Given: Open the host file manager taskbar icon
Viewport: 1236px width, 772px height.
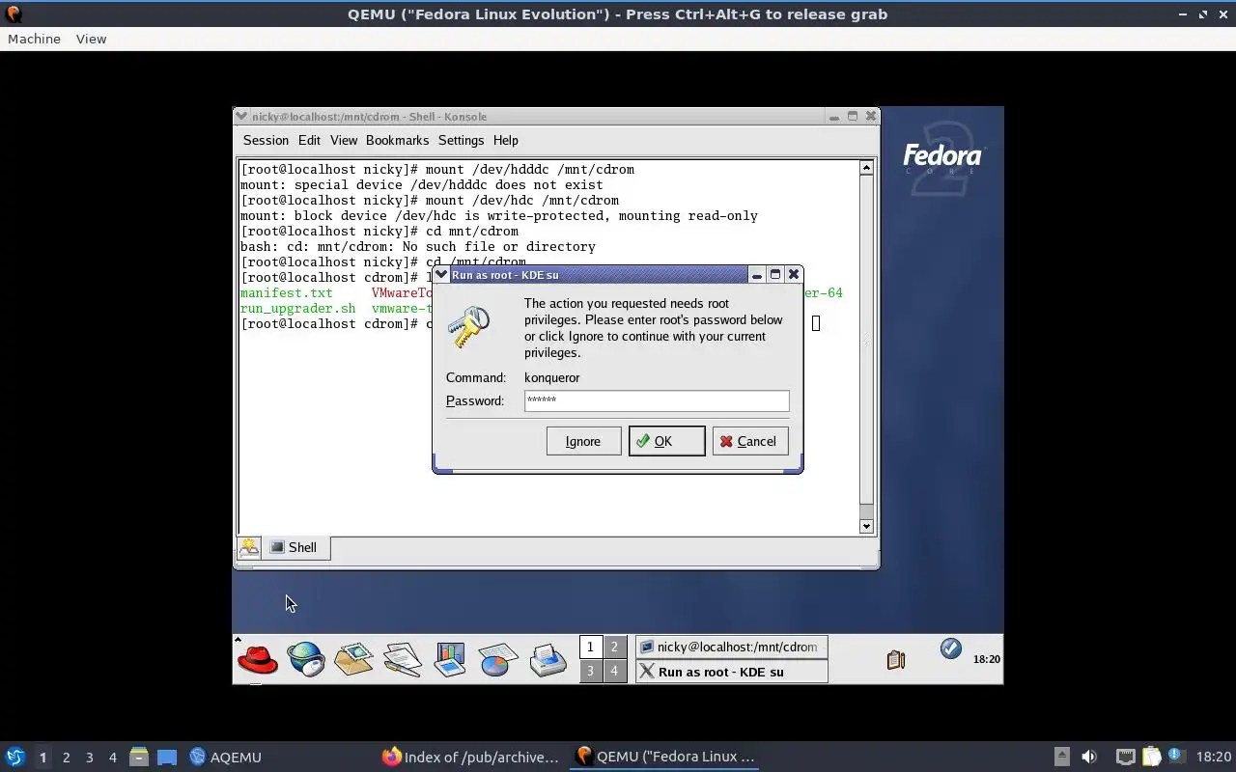Looking at the screenshot, I should pos(138,757).
